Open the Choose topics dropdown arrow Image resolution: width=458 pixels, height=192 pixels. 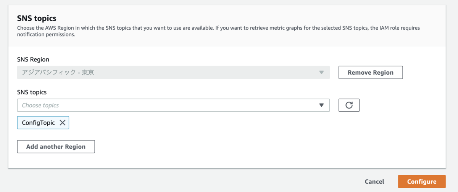(321, 105)
